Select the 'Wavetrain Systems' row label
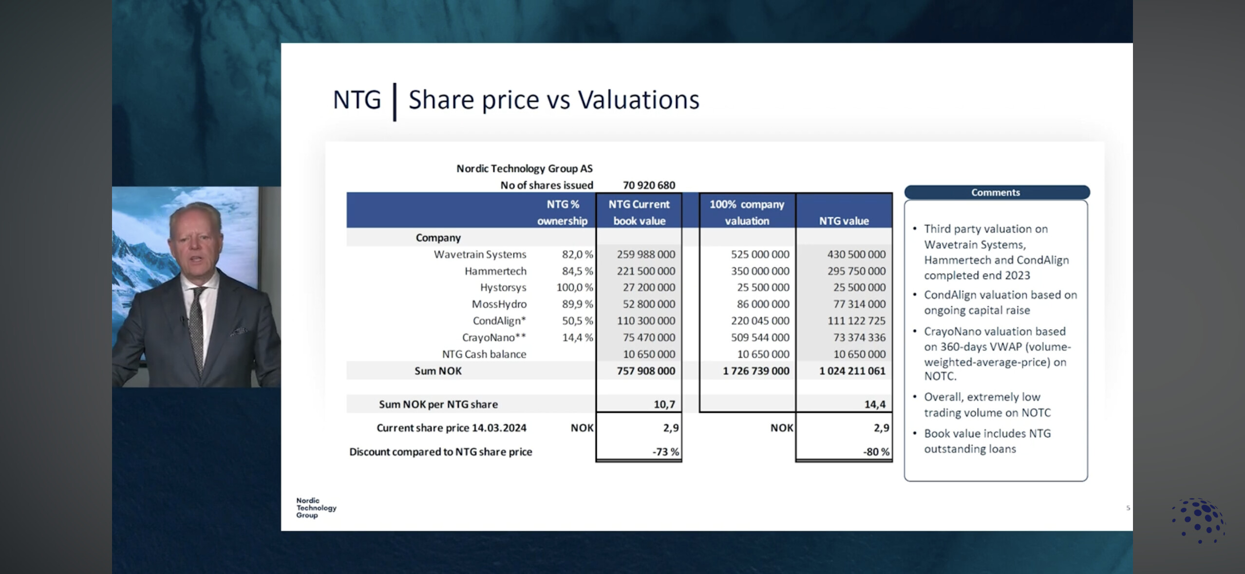The image size is (1245, 574). (x=480, y=254)
